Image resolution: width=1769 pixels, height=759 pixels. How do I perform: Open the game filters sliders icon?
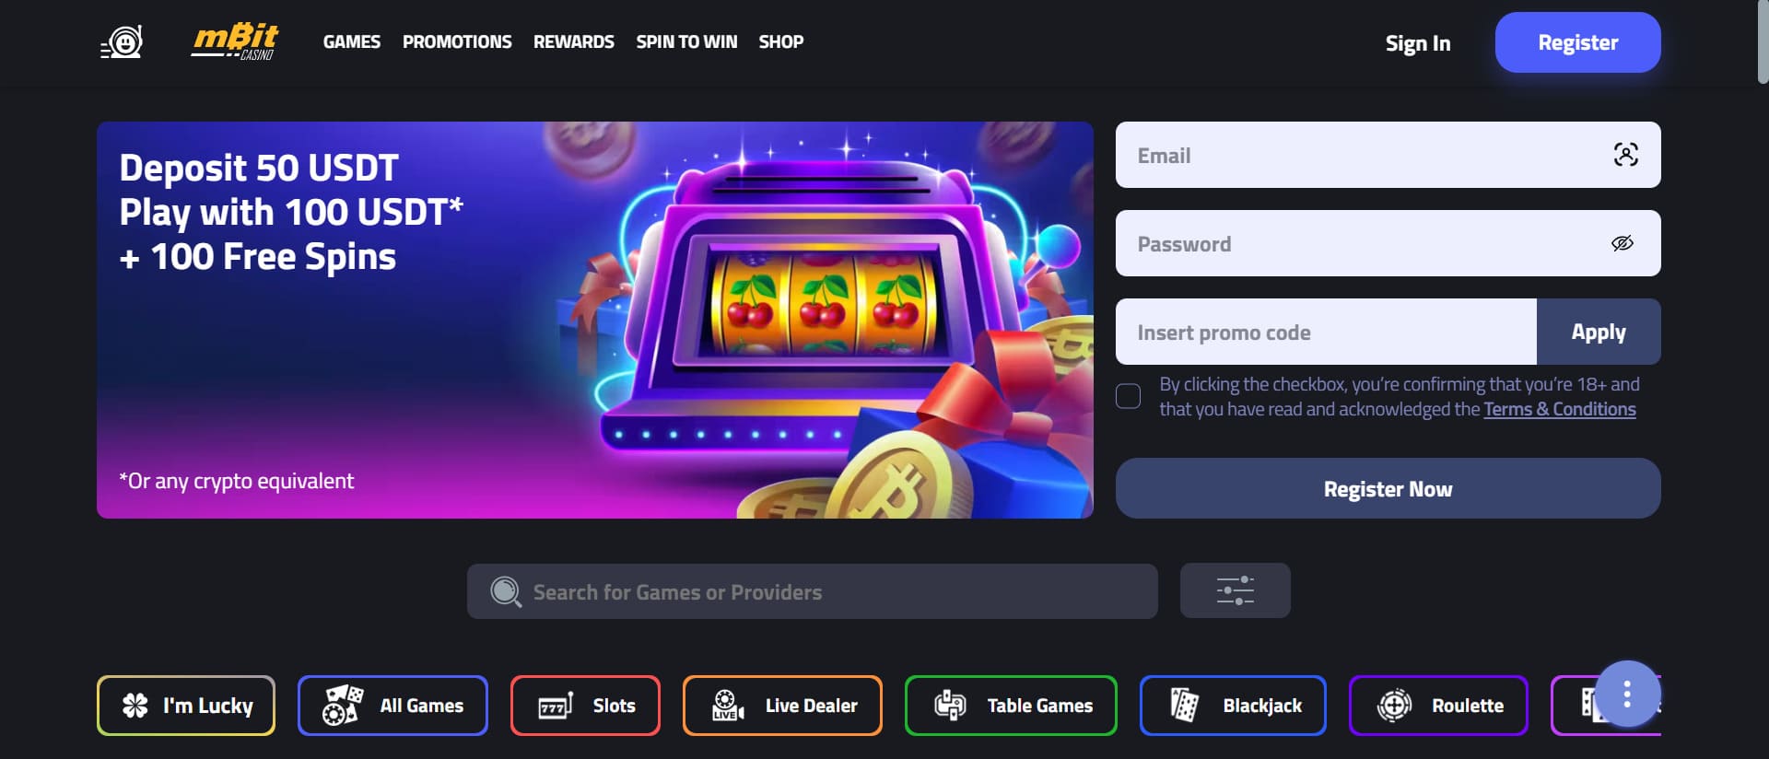pyautogui.click(x=1235, y=590)
